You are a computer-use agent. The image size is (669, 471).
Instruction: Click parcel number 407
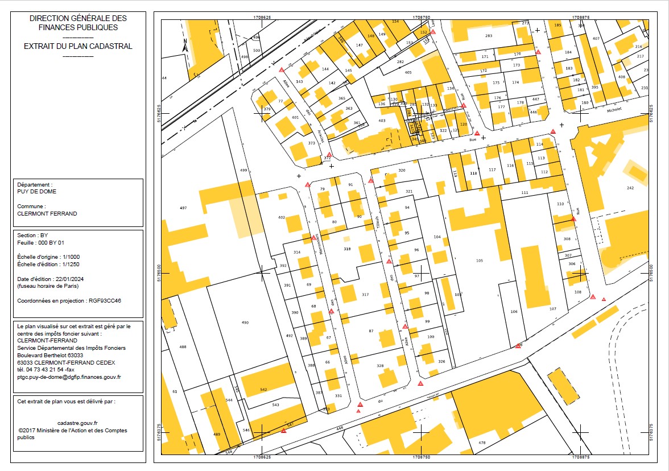[596, 39]
